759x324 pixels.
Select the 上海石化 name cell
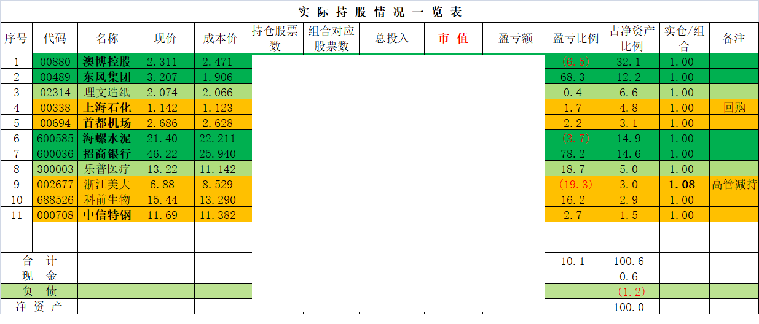(107, 108)
